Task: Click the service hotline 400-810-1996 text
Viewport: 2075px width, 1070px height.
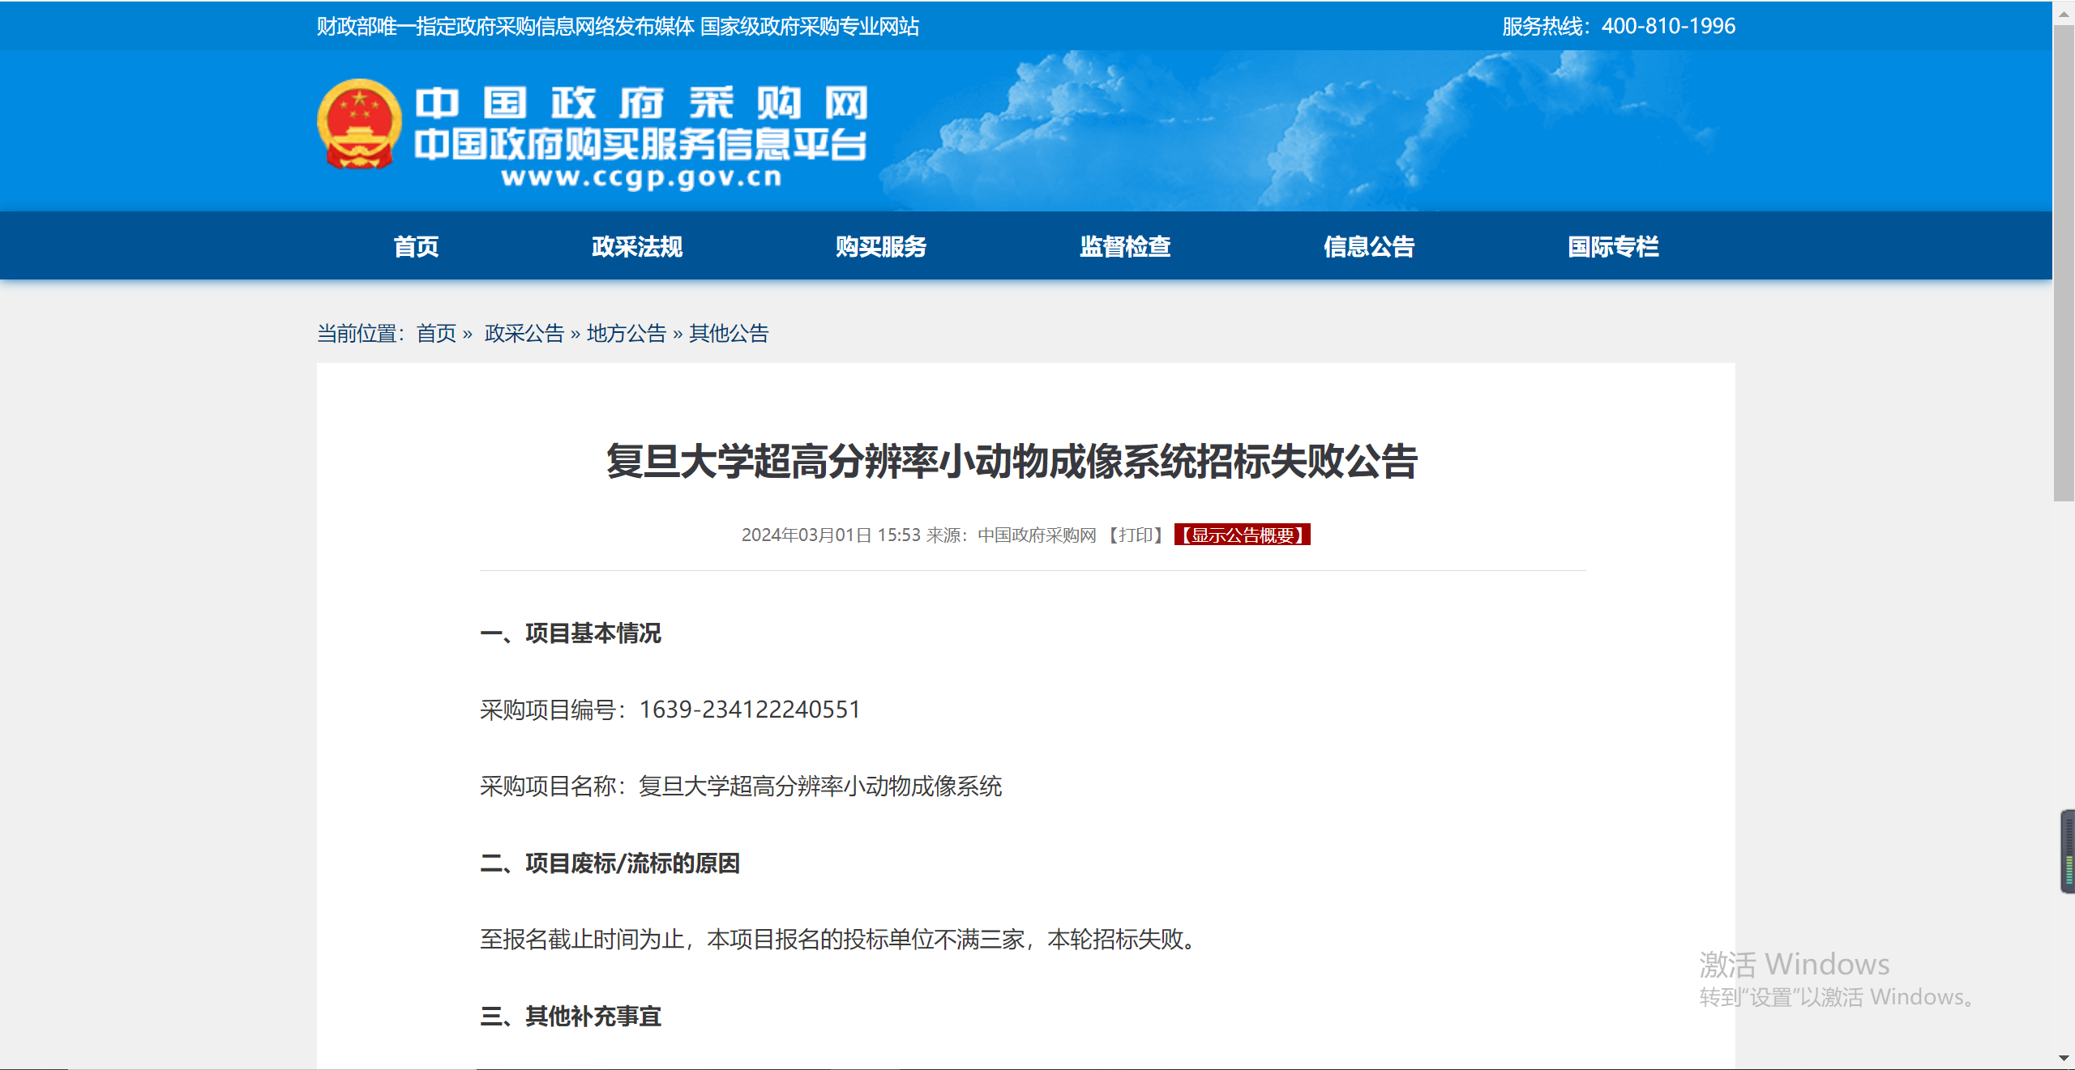Action: click(1619, 26)
